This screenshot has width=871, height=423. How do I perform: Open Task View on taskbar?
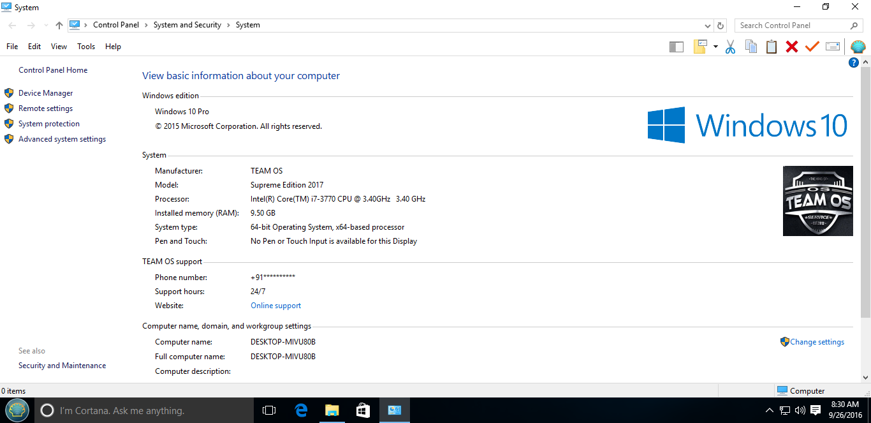pyautogui.click(x=269, y=410)
